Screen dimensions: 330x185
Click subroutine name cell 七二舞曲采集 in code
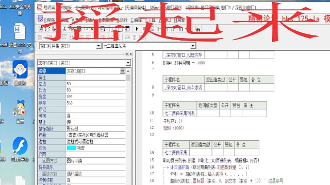point(176,152)
